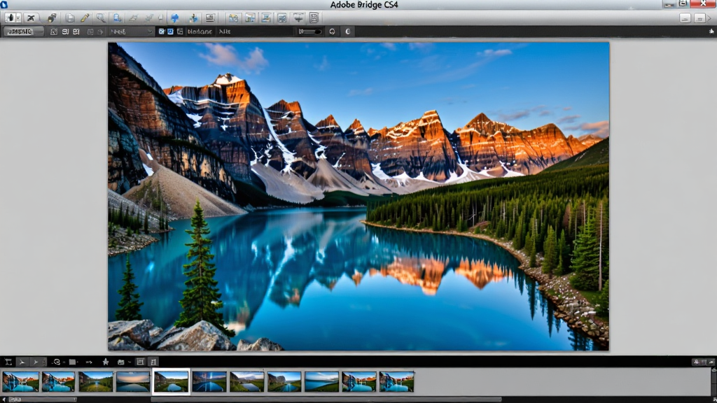Click the monitor screen icon in top toolbar

[x=210, y=17]
